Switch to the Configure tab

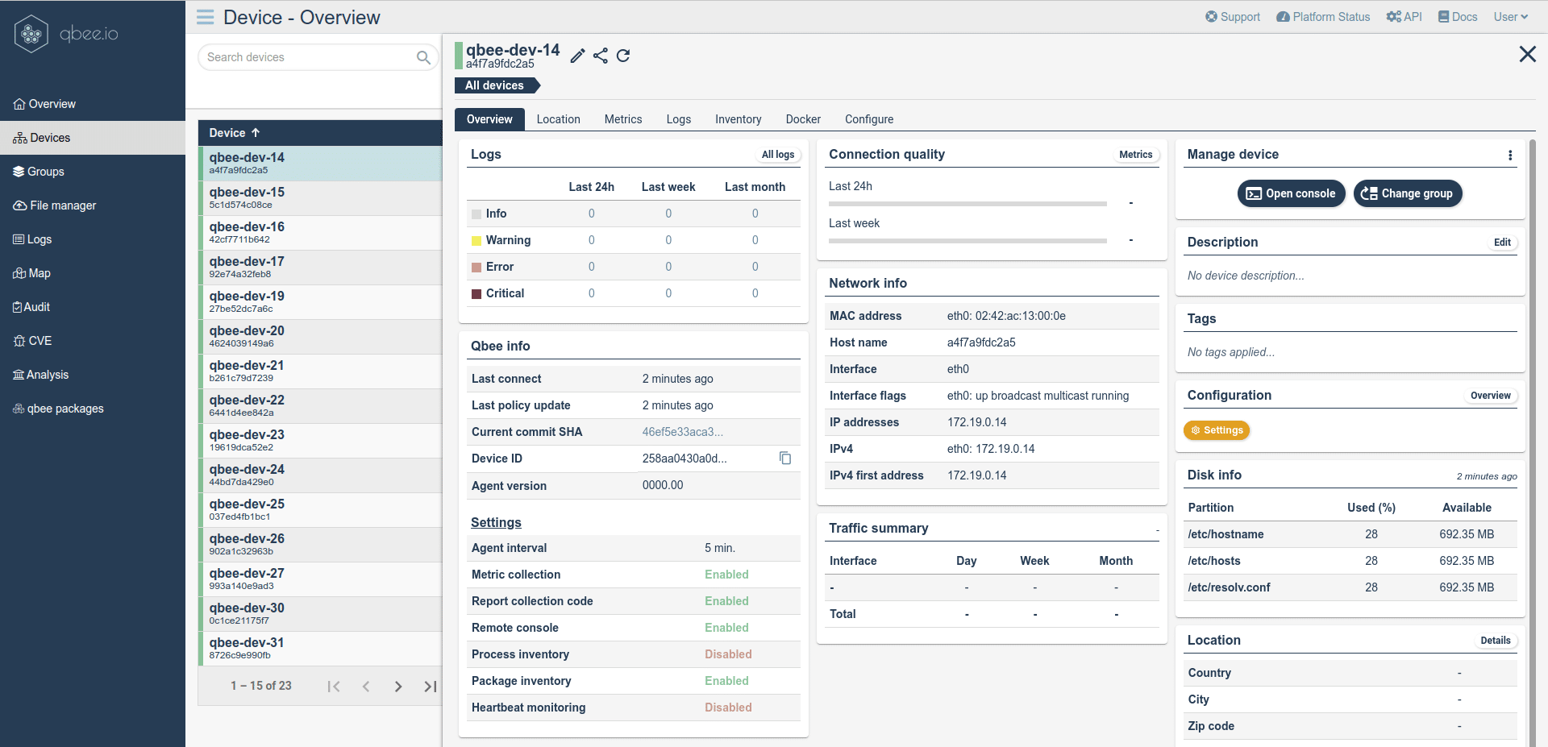869,119
